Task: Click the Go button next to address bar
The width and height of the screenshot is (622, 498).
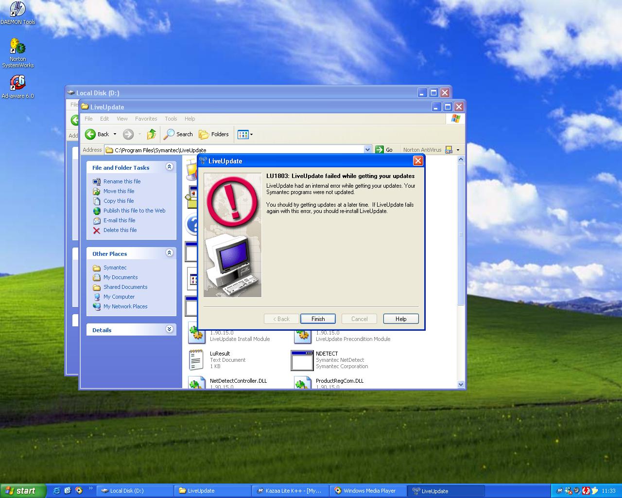Action: coord(384,150)
